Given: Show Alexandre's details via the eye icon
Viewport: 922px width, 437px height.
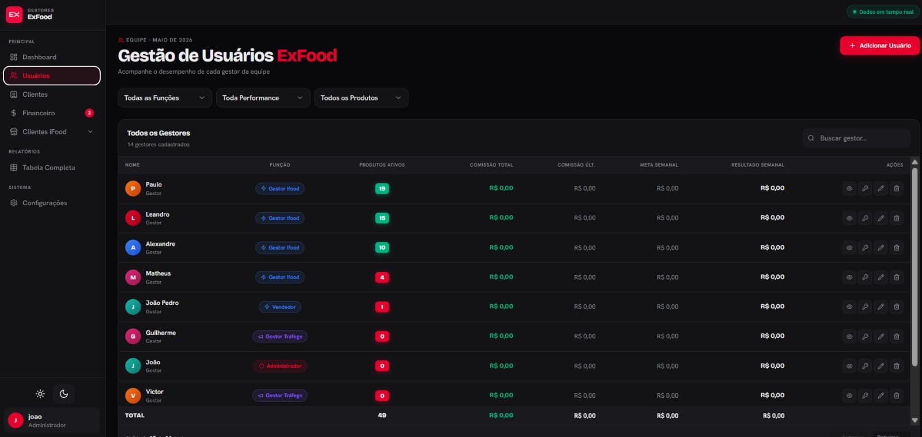Looking at the screenshot, I should 849,248.
